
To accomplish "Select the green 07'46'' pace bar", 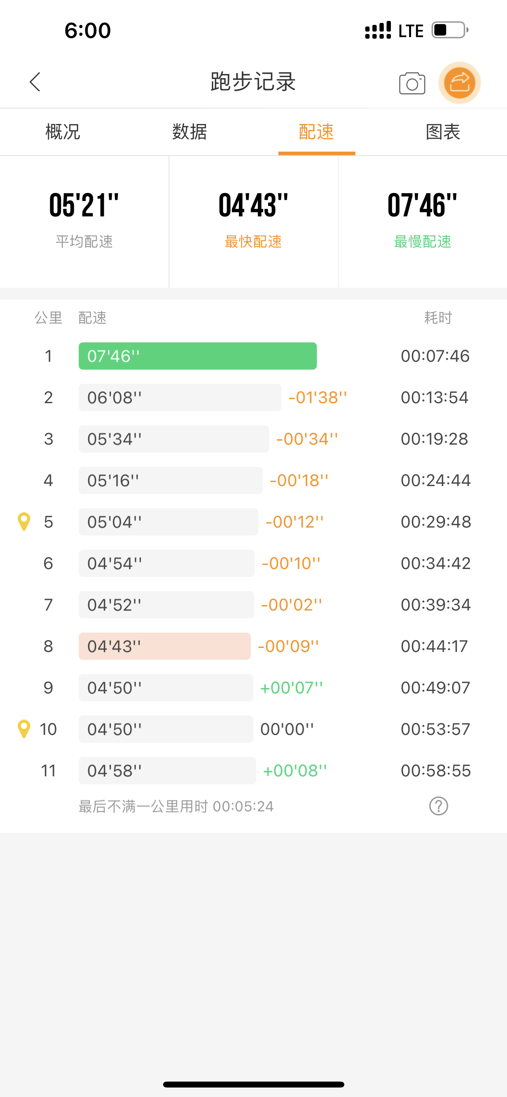I will click(x=197, y=356).
